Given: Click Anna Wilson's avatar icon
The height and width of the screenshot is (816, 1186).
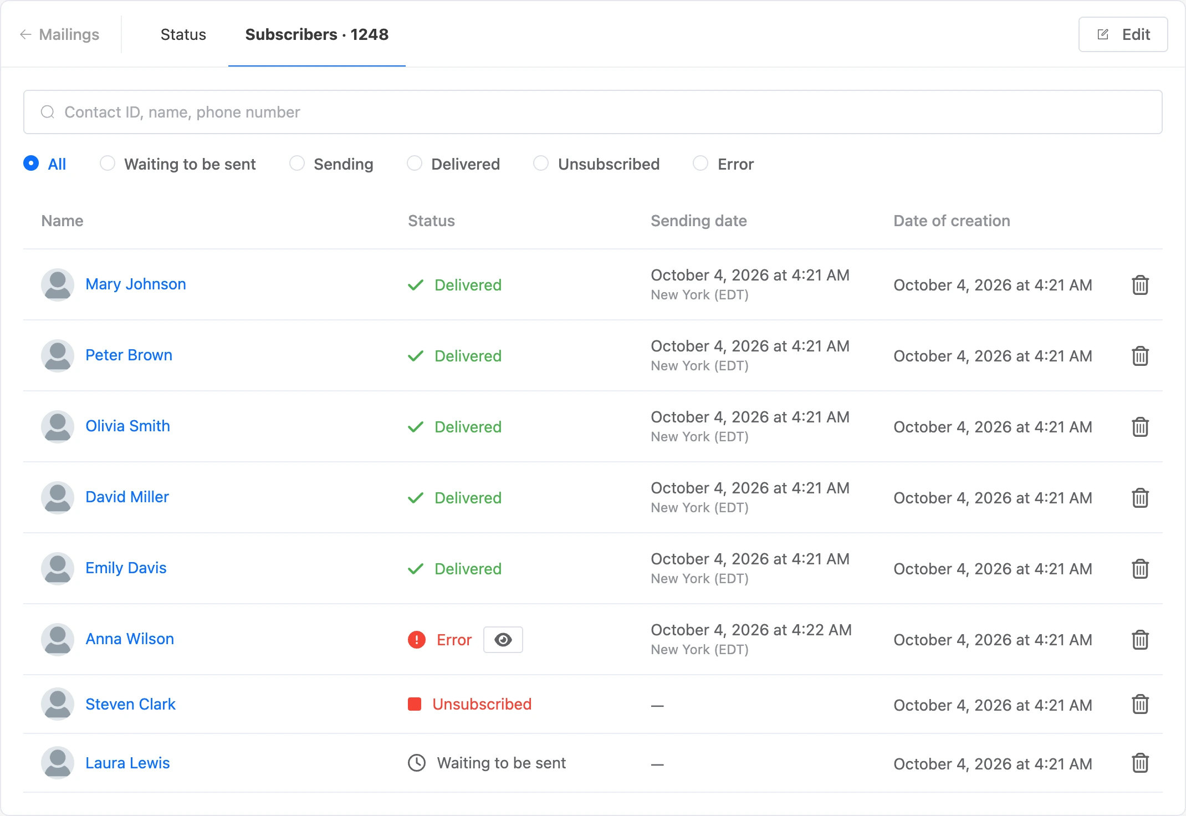Looking at the screenshot, I should (x=58, y=640).
